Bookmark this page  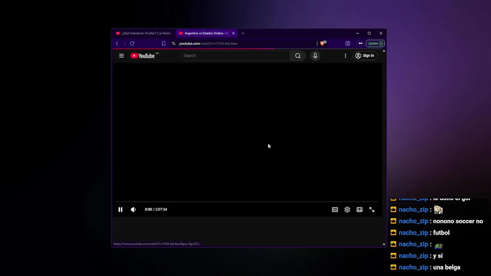[x=163, y=43]
